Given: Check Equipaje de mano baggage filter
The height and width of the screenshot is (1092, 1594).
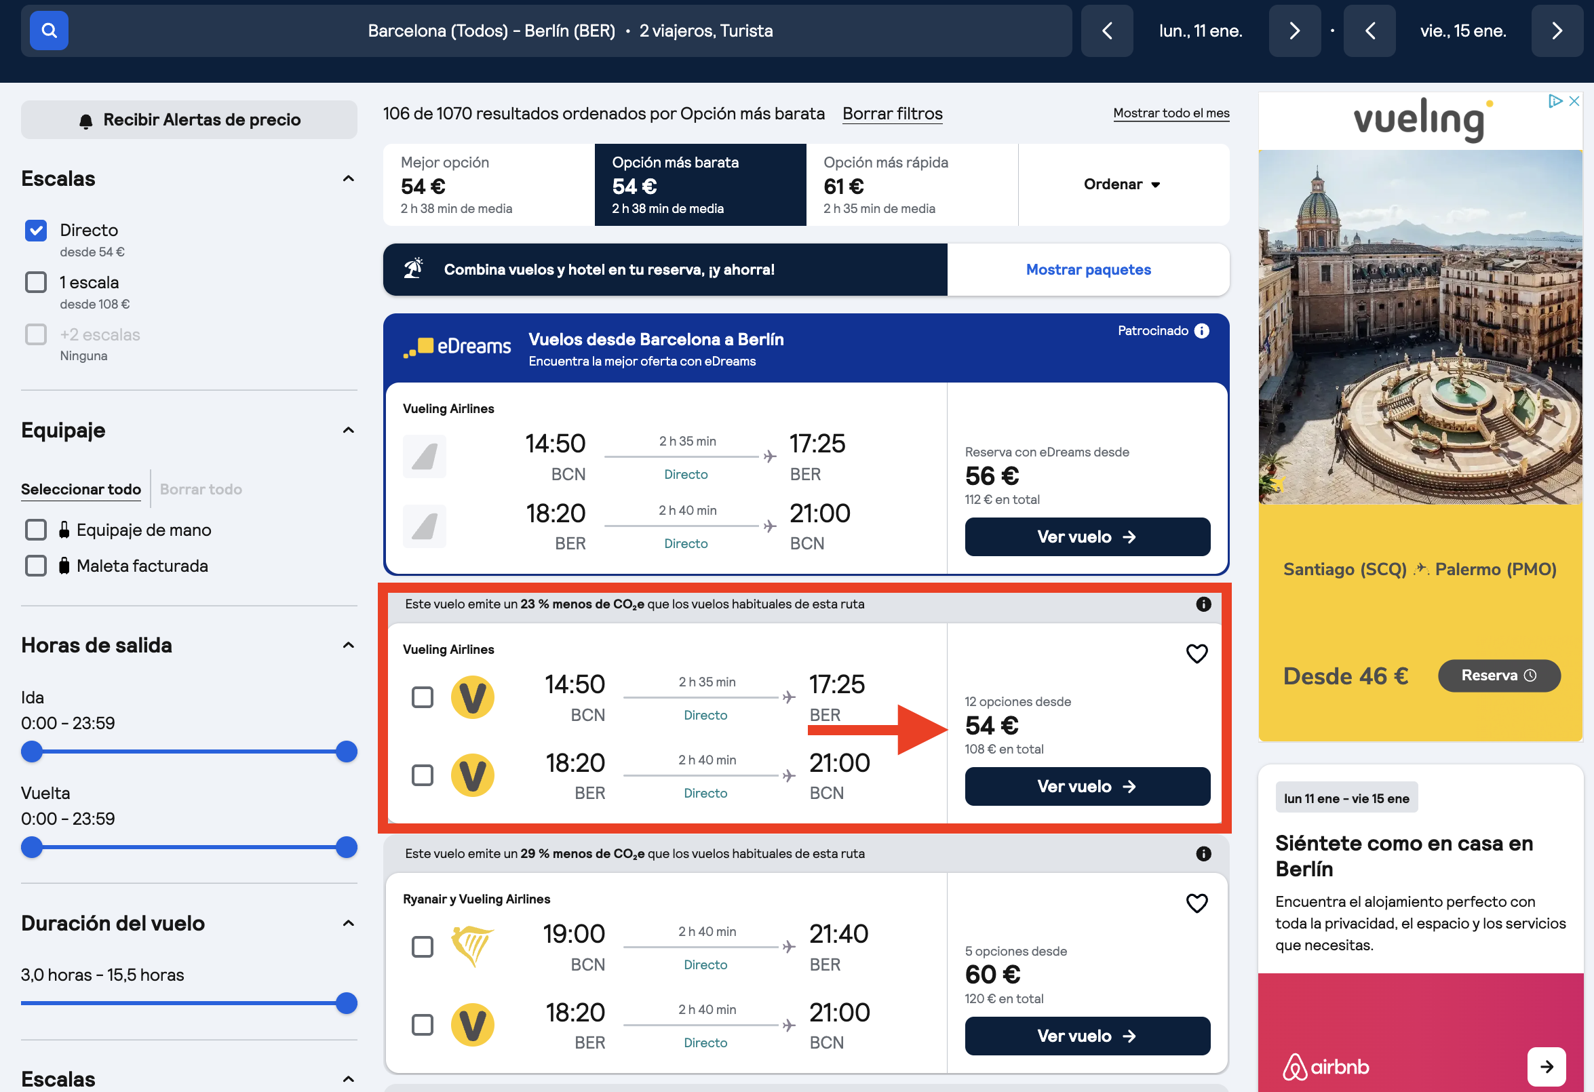Looking at the screenshot, I should coord(36,530).
